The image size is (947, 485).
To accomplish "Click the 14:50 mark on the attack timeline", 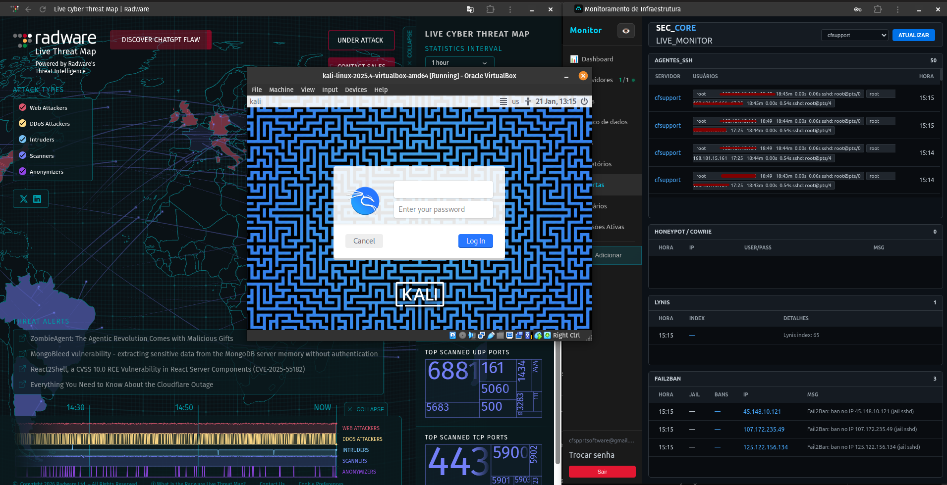I will click(183, 407).
